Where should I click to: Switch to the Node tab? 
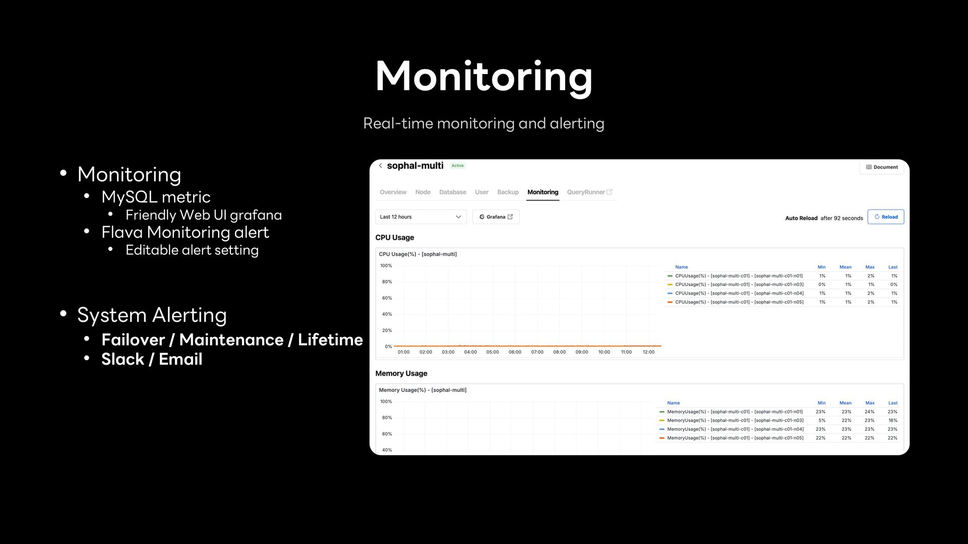click(422, 192)
